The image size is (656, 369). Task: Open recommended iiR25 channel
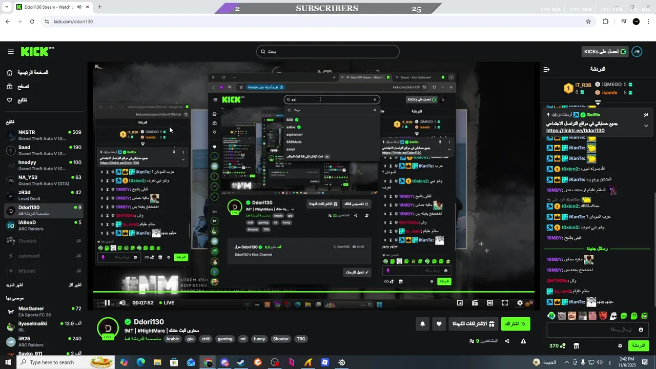44,341
